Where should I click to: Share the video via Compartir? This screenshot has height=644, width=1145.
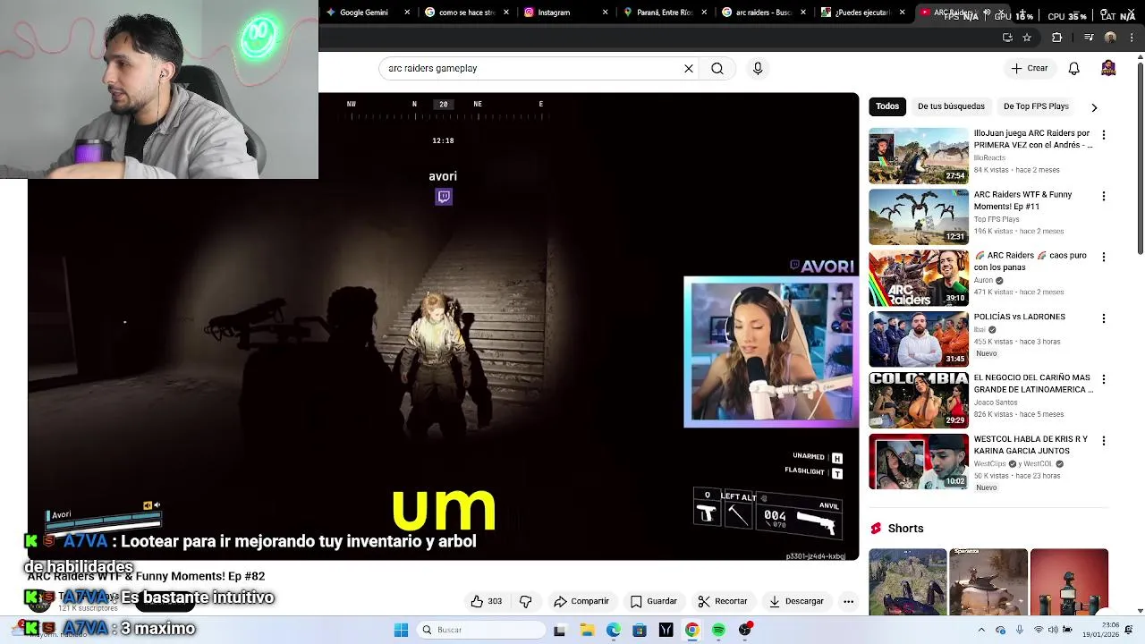pos(581,601)
